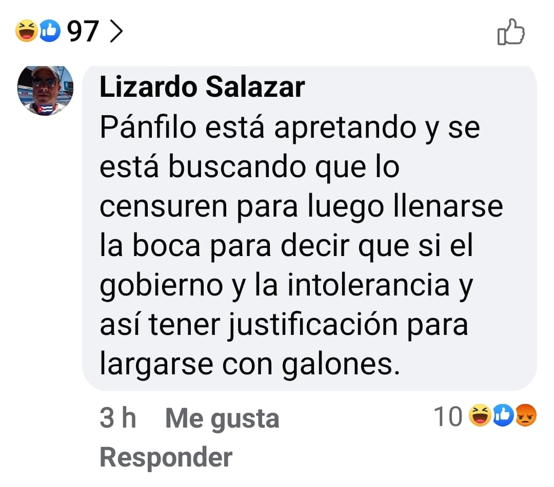Screen dimensions: 554x487
Task: Expand reactions with the chevron after 97
Action: [x=116, y=31]
